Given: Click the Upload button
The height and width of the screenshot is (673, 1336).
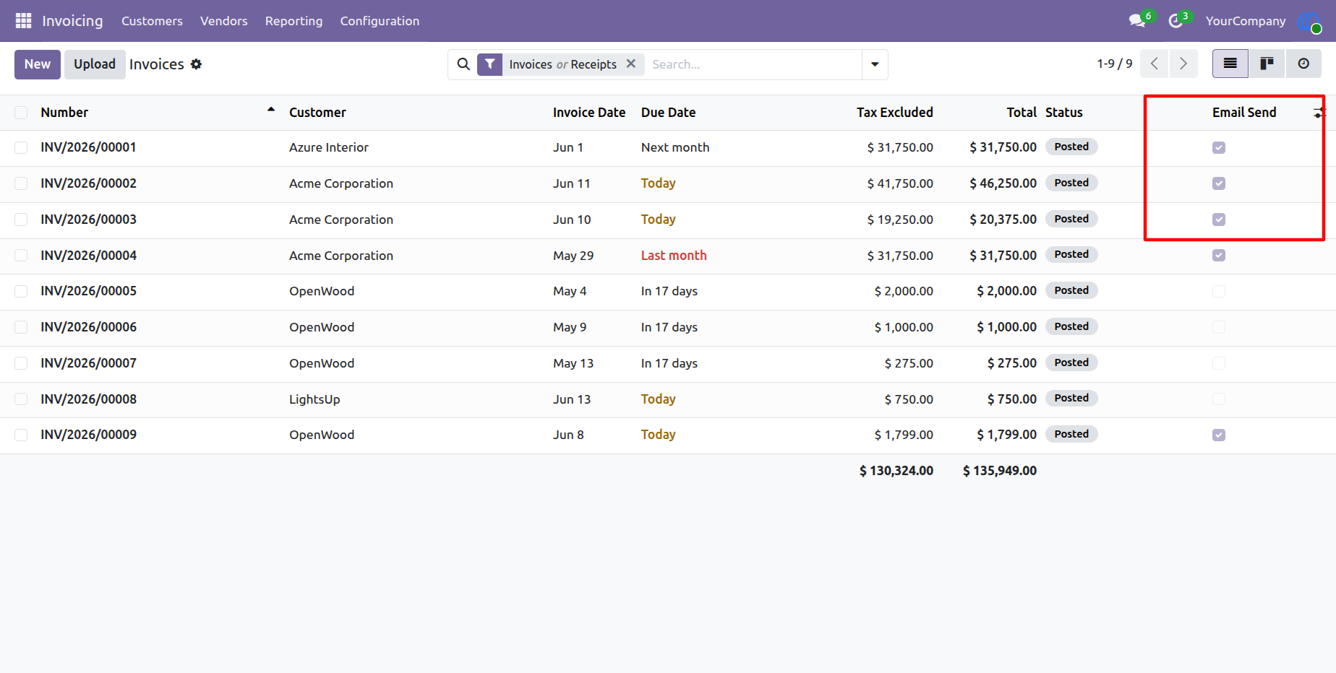Looking at the screenshot, I should click(95, 64).
